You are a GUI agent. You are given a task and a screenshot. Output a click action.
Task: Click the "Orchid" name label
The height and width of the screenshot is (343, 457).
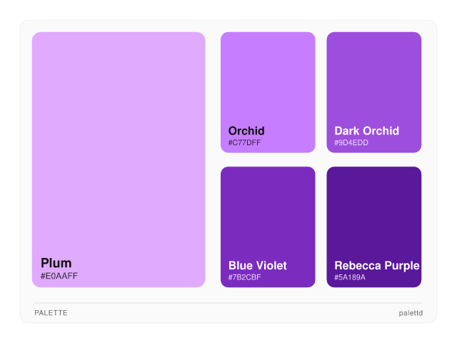pos(246,131)
